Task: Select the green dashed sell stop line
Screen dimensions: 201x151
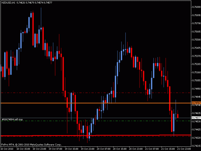Action: pos(96,121)
